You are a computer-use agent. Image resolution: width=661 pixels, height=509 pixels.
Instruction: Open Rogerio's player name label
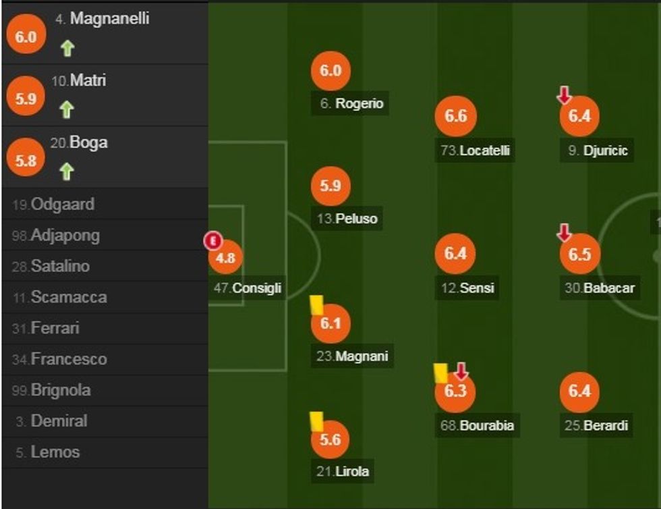[359, 104]
